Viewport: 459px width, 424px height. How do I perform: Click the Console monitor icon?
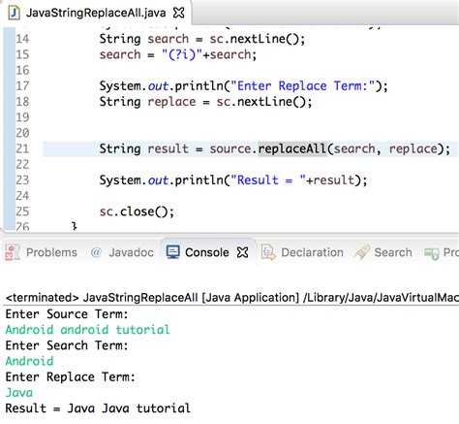tap(172, 252)
